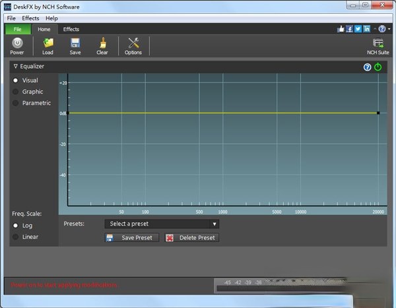Click the Delete Preset button
Viewport: 396px width, 308px height.
point(191,238)
